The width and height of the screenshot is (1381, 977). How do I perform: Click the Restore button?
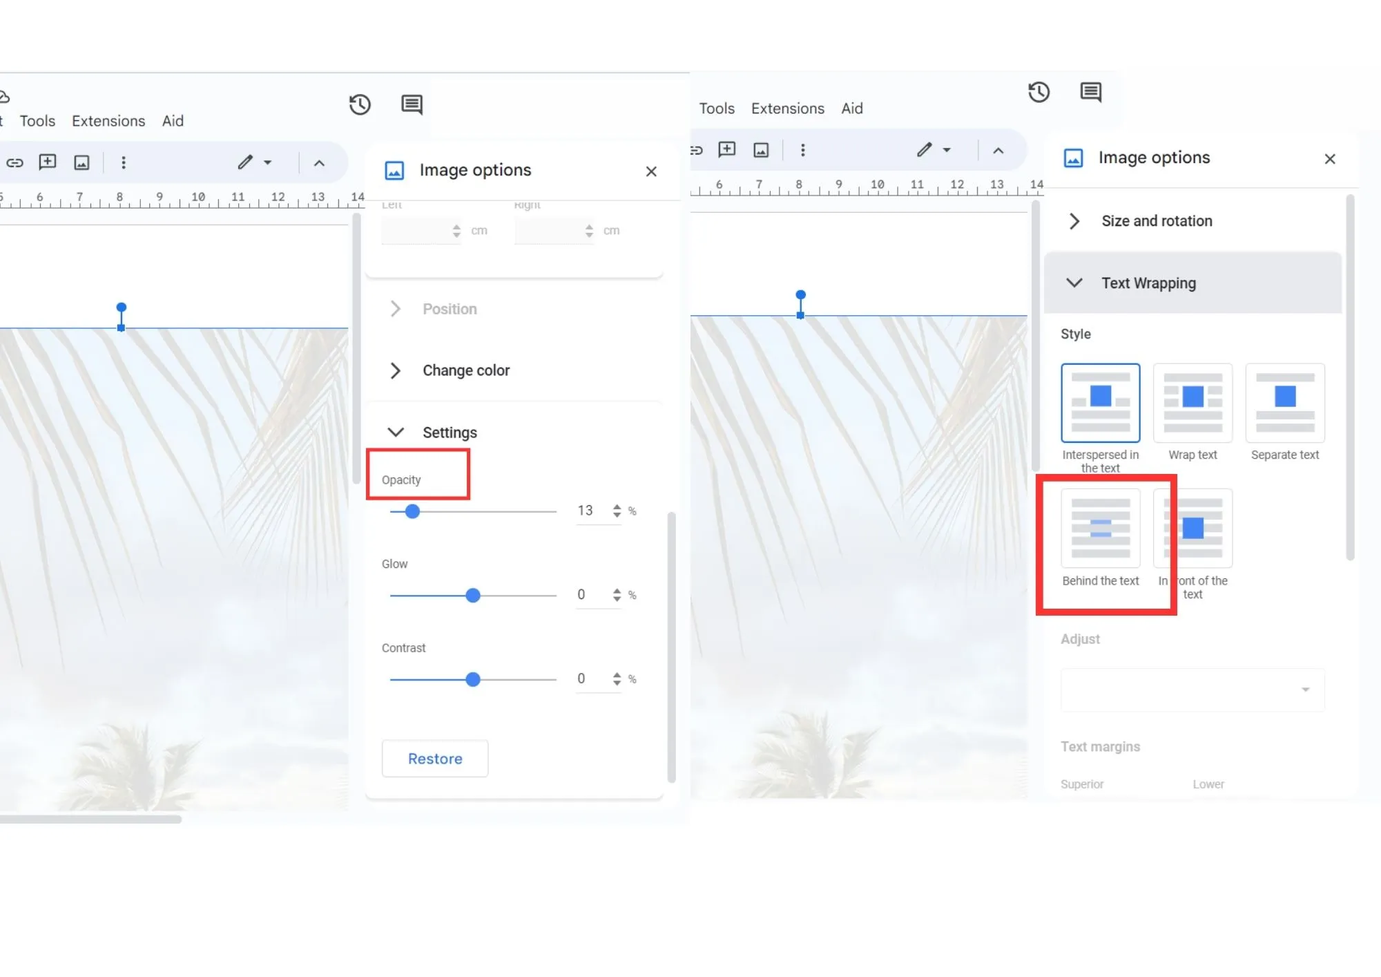pos(435,758)
